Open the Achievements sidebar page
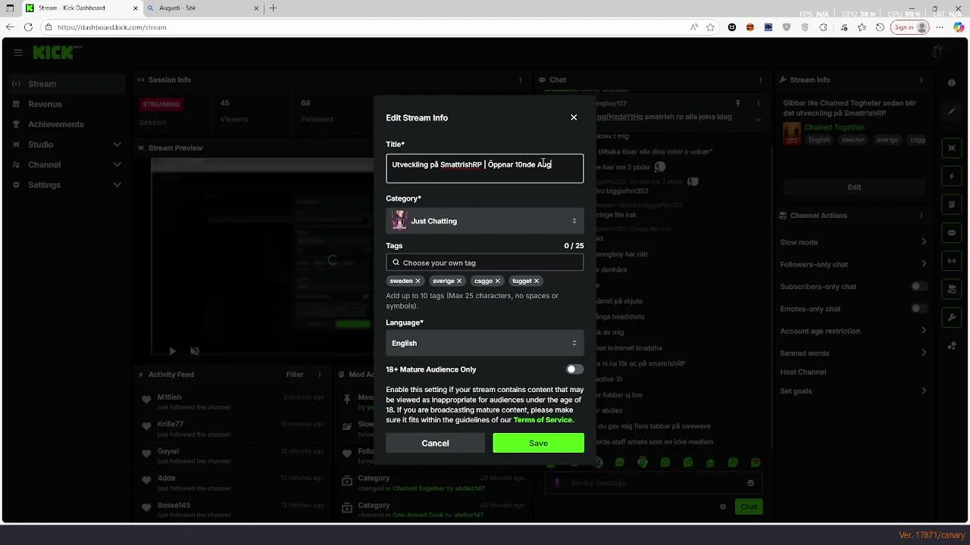 tap(67, 124)
